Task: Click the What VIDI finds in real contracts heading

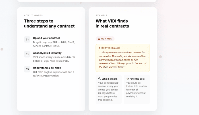Action: 112,23
